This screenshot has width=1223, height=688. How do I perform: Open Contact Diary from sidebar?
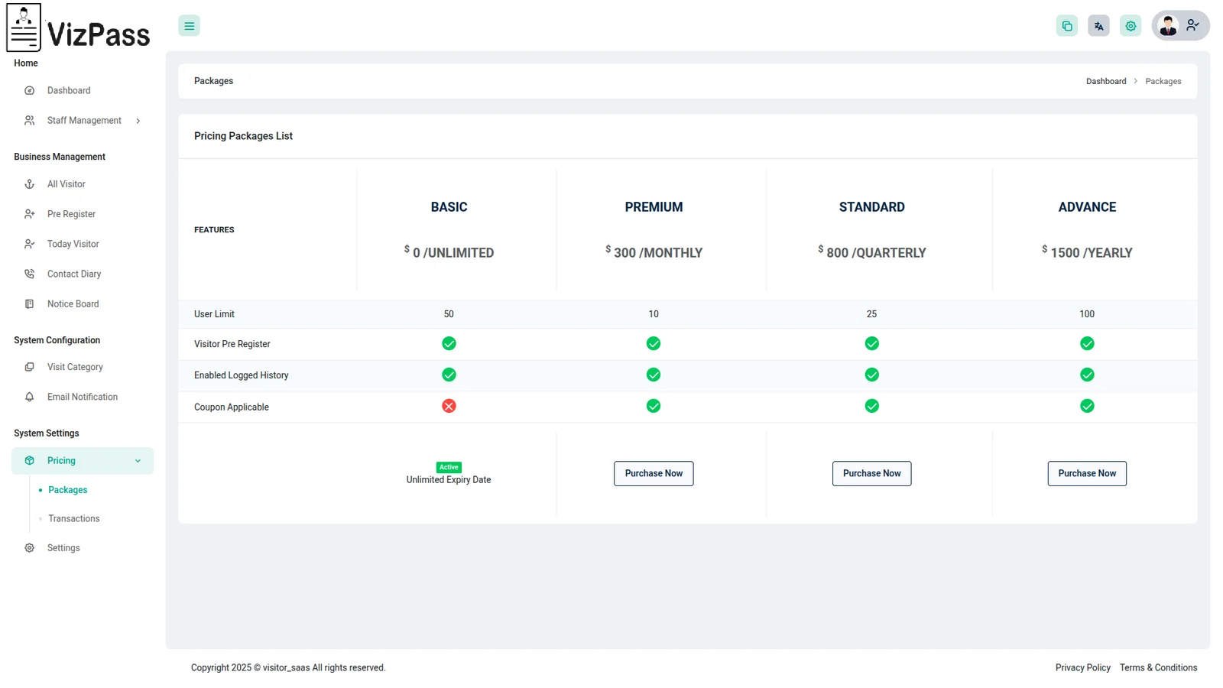73,274
